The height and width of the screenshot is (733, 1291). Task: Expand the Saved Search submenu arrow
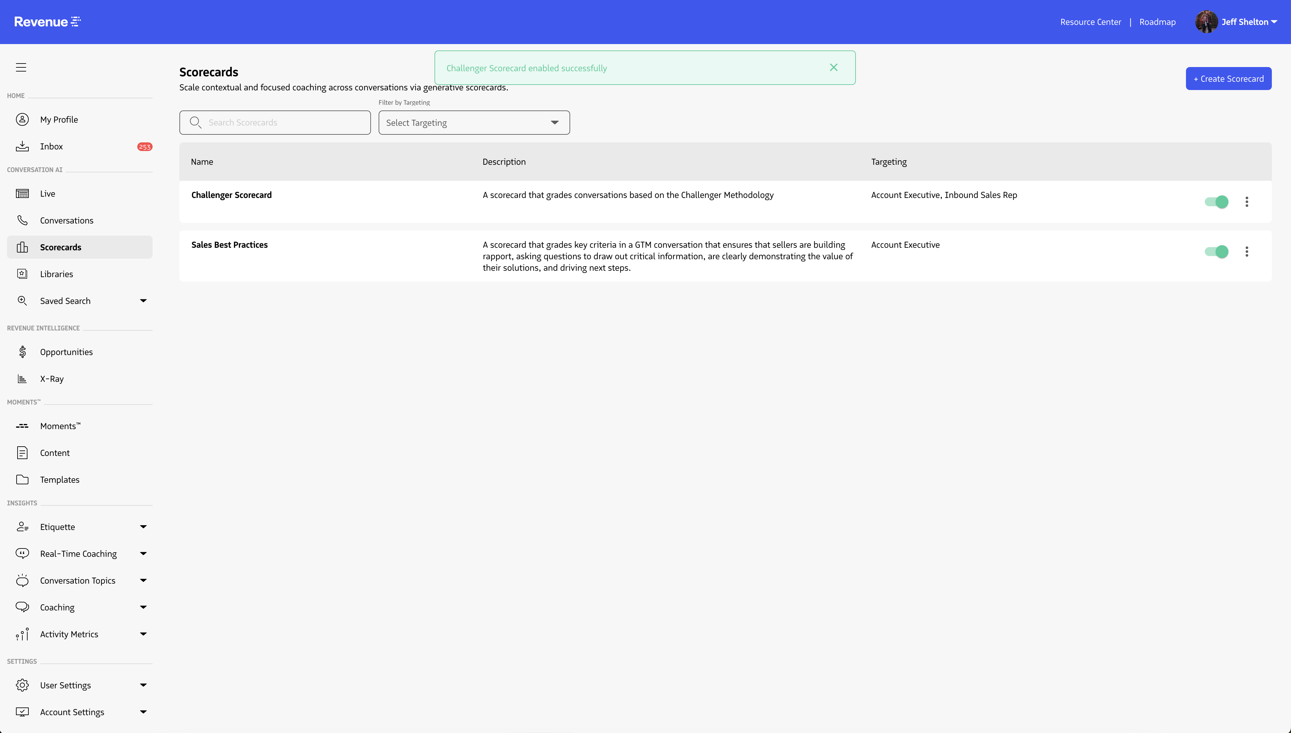pyautogui.click(x=143, y=300)
